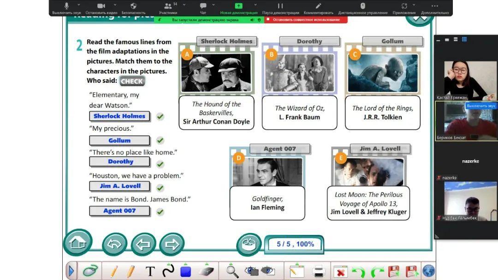498x280 pixels.
Task: Print the page with the printer icon
Action: pos(318,272)
